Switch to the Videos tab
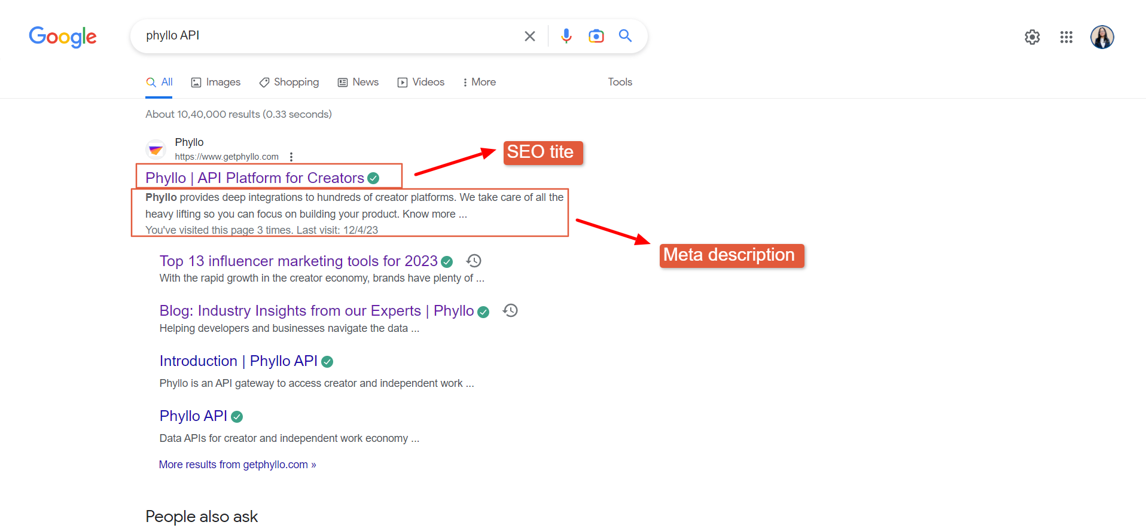Image resolution: width=1146 pixels, height=528 pixels. pos(421,82)
